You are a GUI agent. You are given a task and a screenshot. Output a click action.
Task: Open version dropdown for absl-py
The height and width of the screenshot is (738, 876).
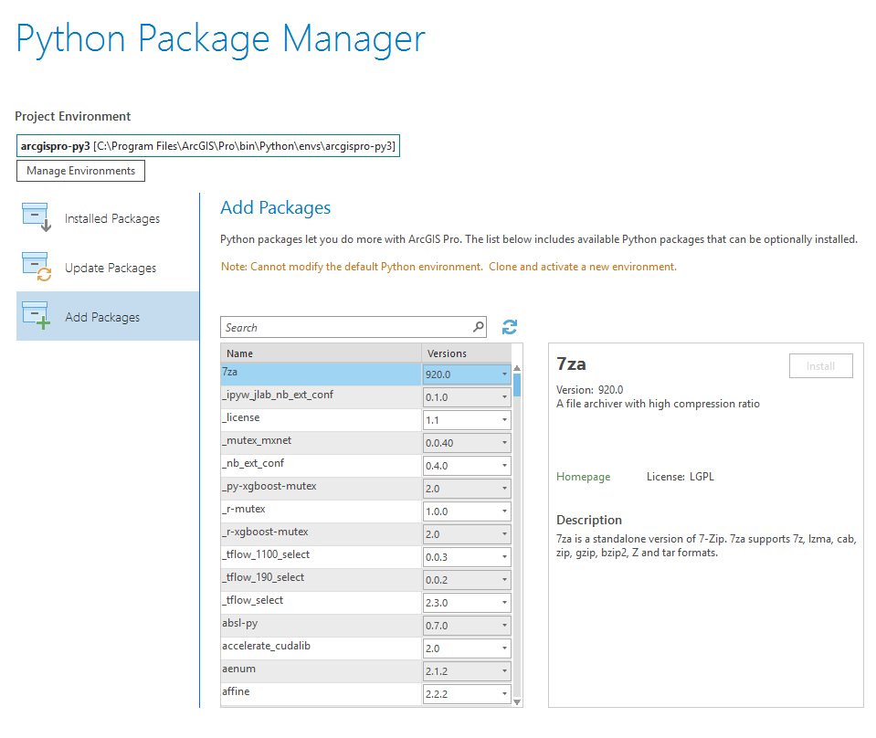(x=467, y=626)
